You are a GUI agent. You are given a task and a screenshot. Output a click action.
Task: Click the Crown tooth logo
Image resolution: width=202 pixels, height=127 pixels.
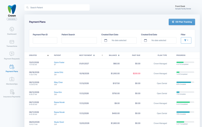(12, 9)
